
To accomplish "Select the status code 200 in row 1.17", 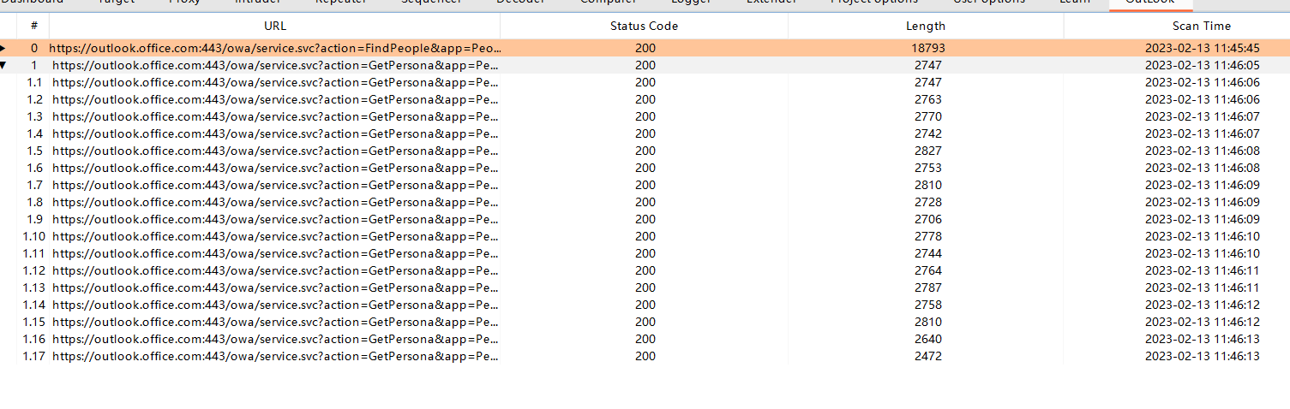I will click(x=645, y=356).
